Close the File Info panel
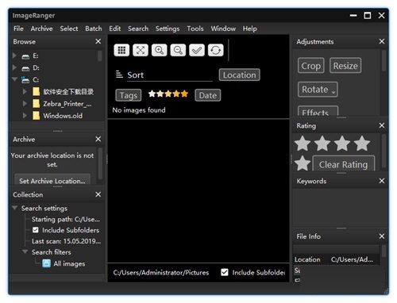The height and width of the screenshot is (303, 397). click(382, 236)
